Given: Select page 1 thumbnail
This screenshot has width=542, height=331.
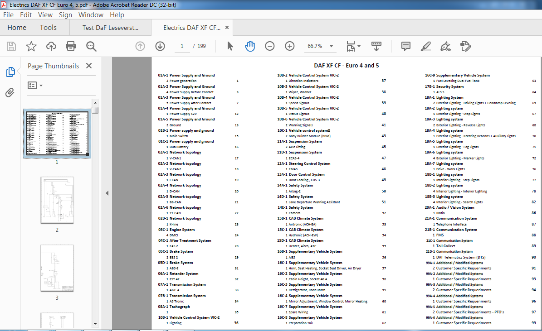Looking at the screenshot, I should coord(57,134).
